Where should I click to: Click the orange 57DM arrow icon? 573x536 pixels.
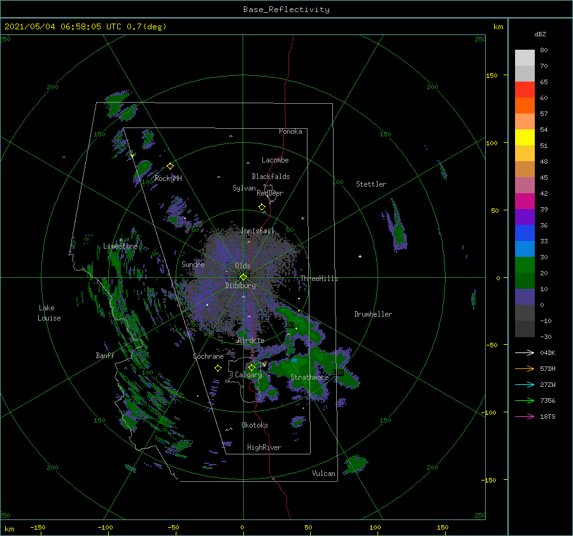(525, 369)
